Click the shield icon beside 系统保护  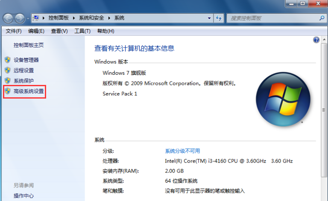tap(7, 81)
